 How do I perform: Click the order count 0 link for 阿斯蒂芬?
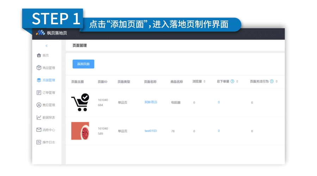219,102
